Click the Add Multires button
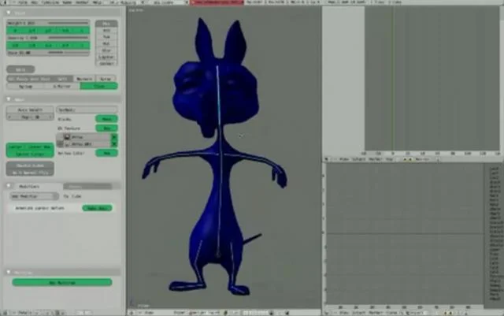 click(62, 283)
